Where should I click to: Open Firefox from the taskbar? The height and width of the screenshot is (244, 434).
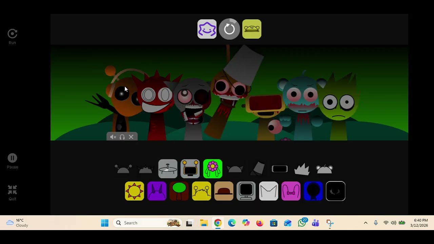pos(260,223)
